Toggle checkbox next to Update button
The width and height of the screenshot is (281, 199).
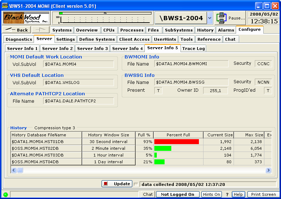click(x=136, y=184)
